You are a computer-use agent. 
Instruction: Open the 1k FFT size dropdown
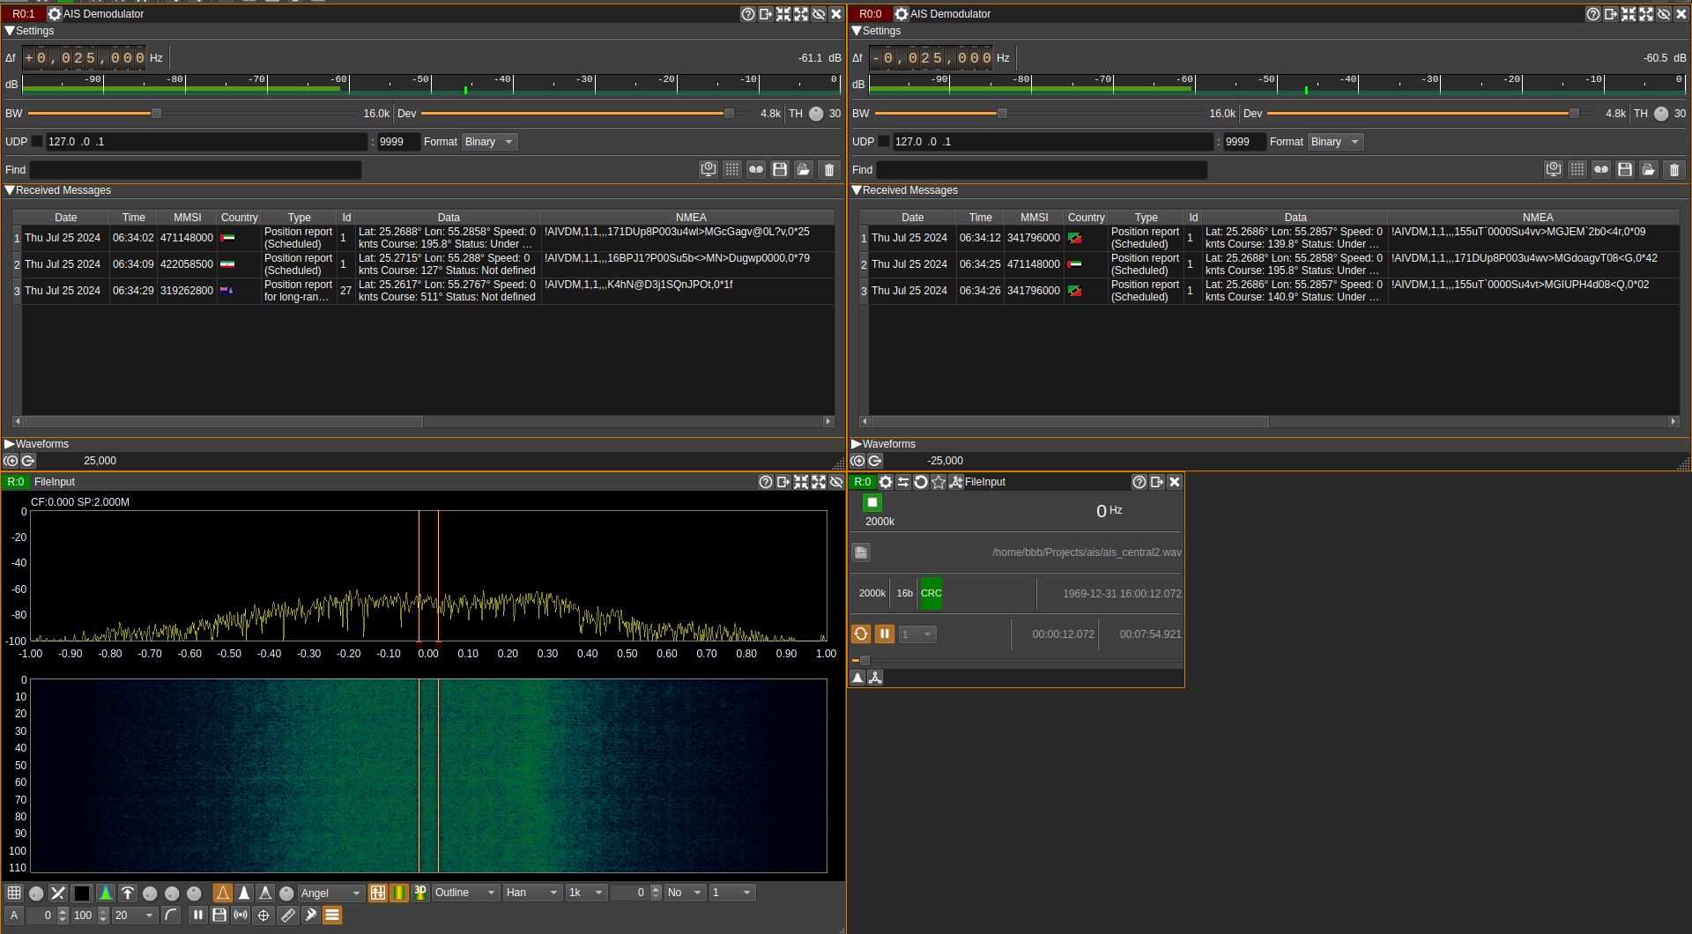pos(587,893)
